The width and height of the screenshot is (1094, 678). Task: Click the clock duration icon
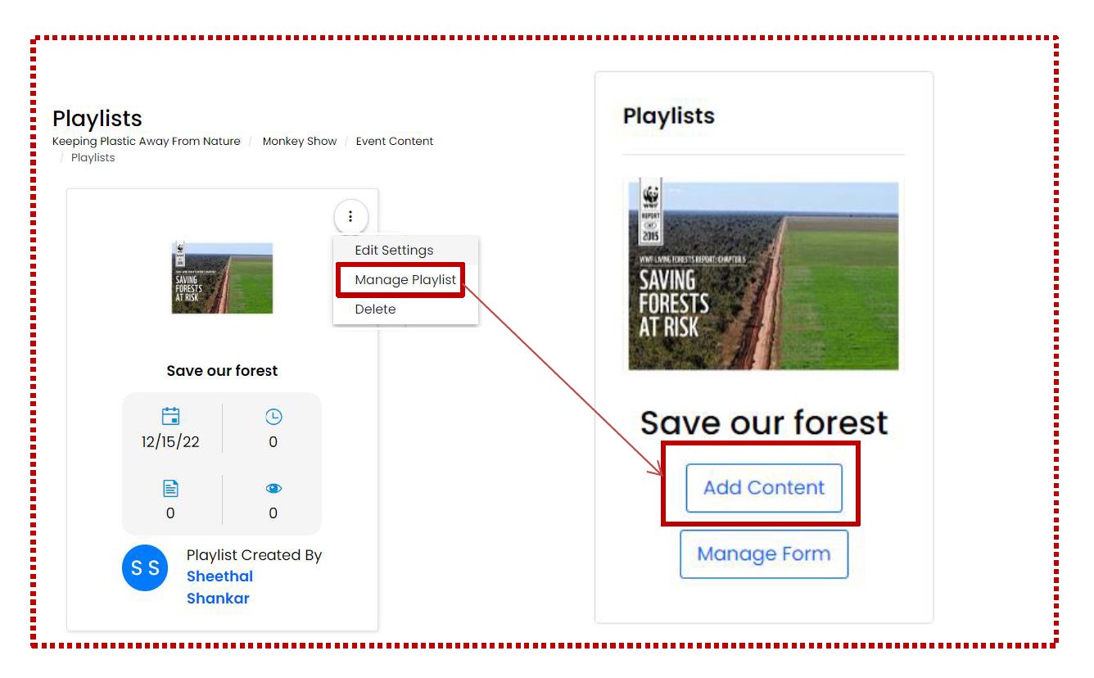[273, 417]
